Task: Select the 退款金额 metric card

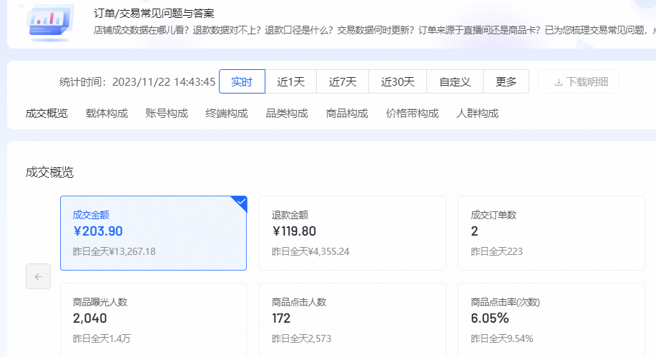Action: pos(352,233)
